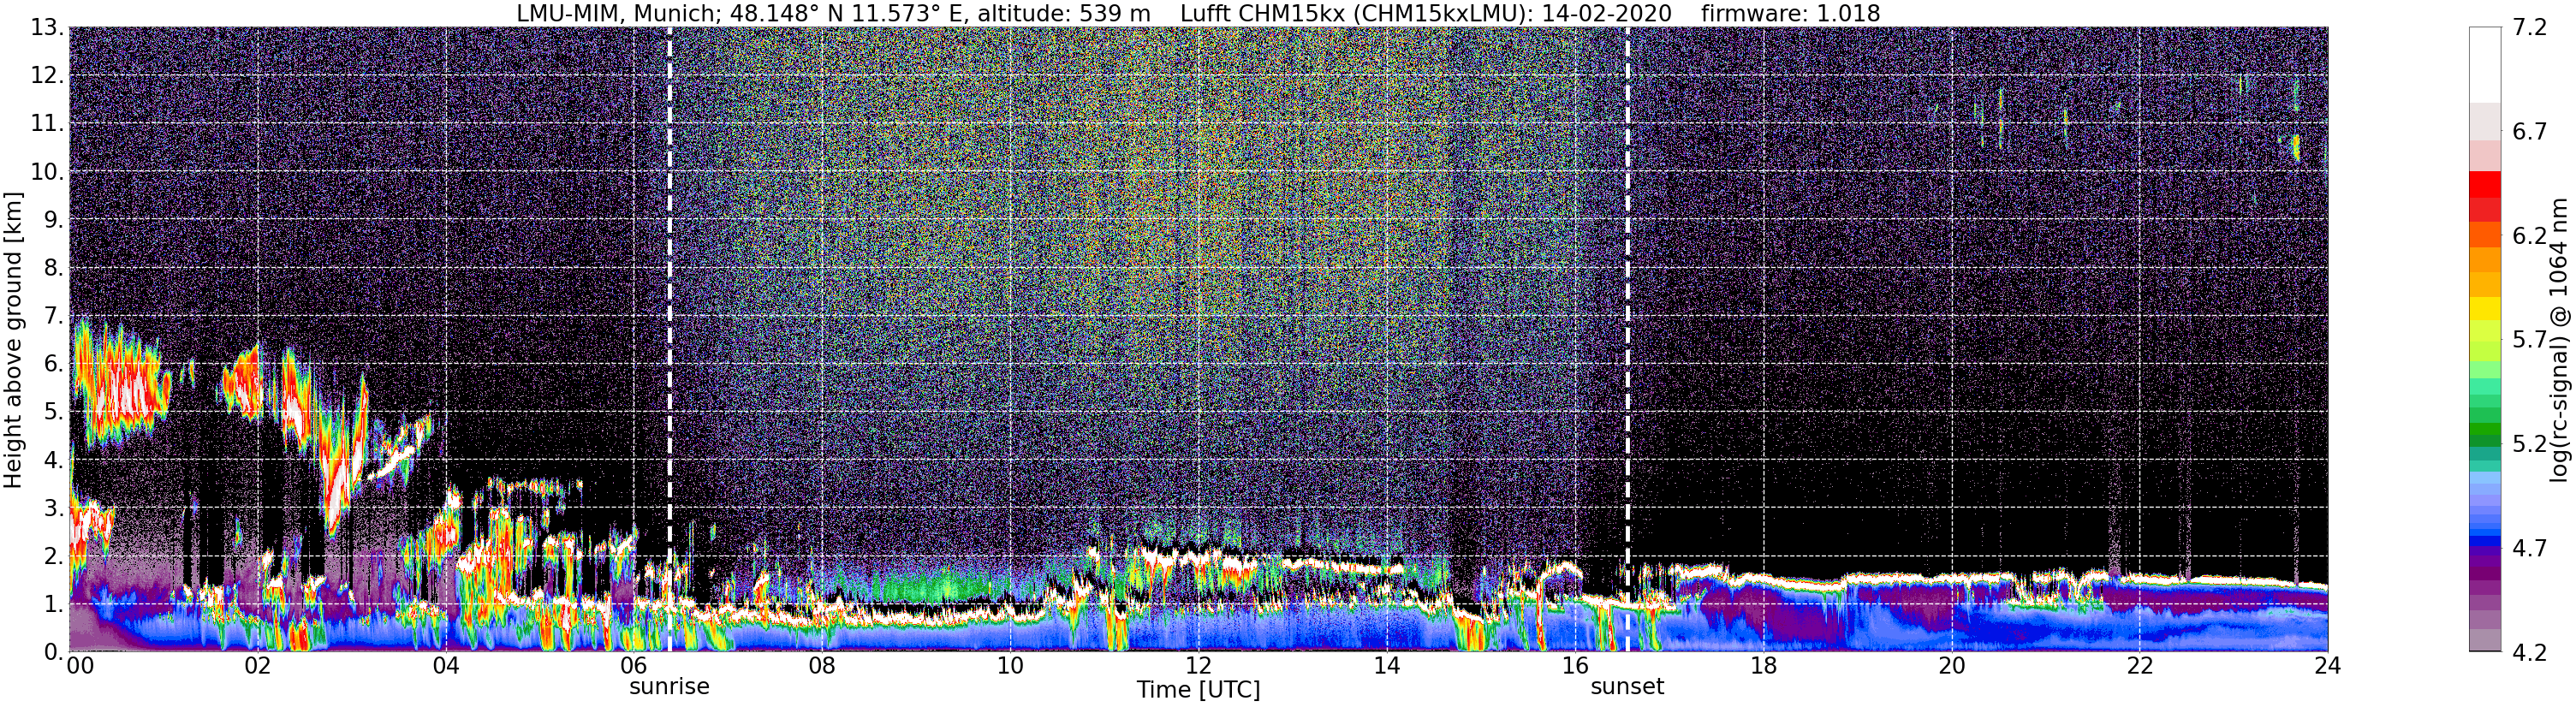Image resolution: width=2576 pixels, height=707 pixels.
Task: Click the sunrise dashed vertical marker line
Action: coord(669,340)
